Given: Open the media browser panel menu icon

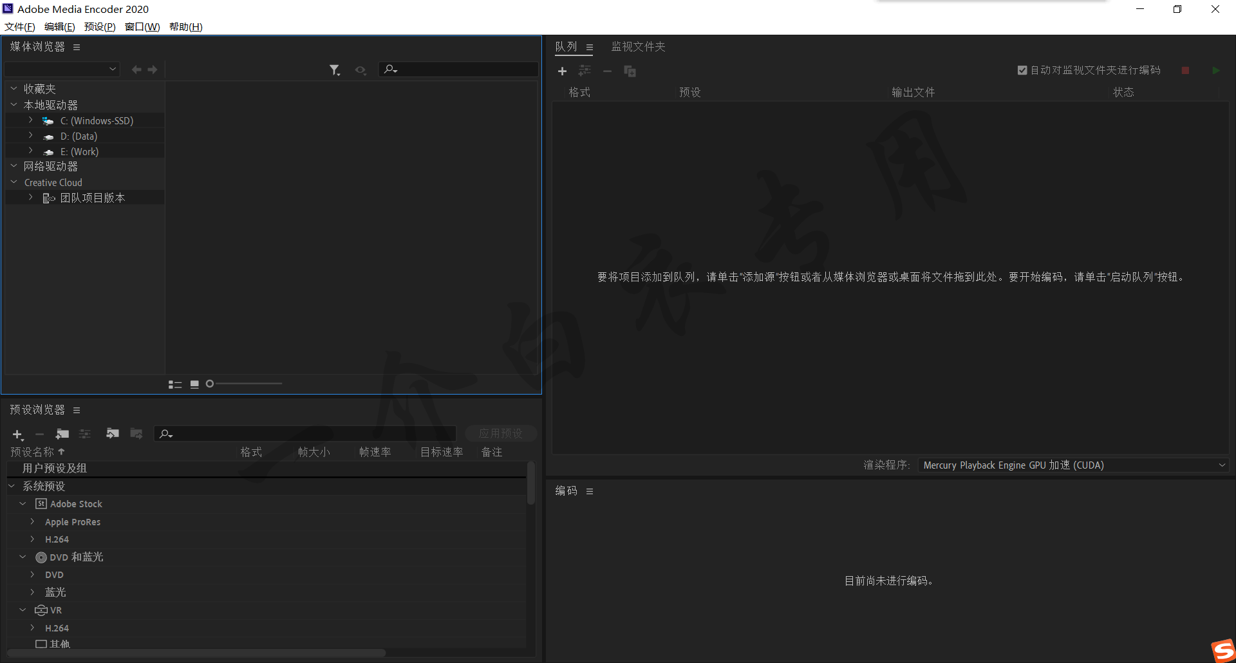Looking at the screenshot, I should (x=77, y=47).
